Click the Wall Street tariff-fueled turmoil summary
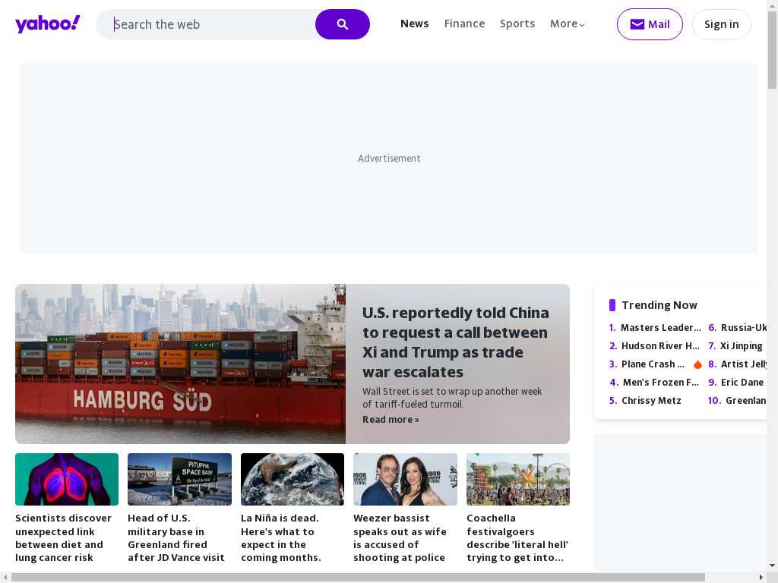The image size is (778, 583). (452, 398)
